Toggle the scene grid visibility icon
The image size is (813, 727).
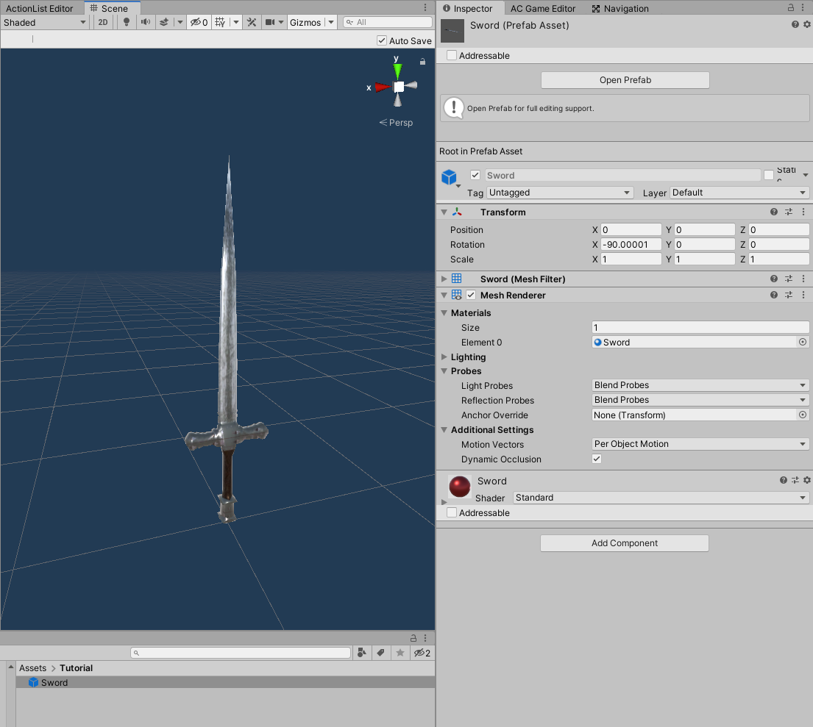point(220,22)
